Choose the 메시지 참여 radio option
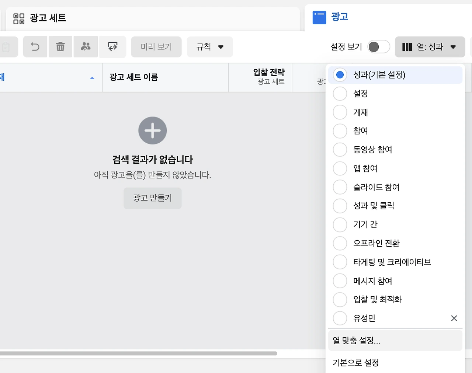This screenshot has height=373, width=472. [340, 281]
